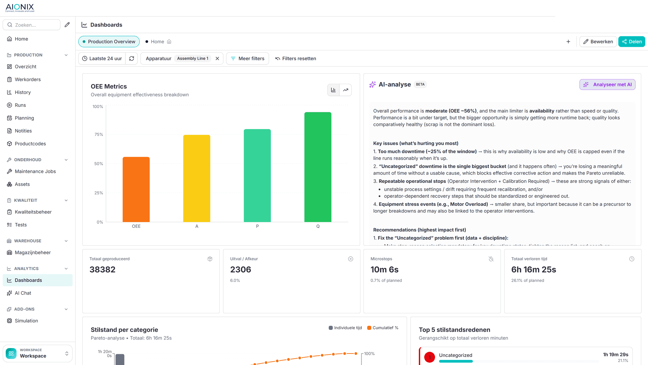
Task: Collapse the PRODUCTION section
Action: 66,55
